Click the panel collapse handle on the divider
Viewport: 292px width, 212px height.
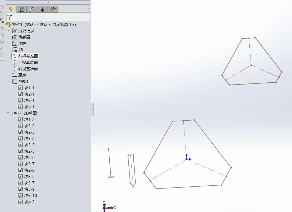92,109
